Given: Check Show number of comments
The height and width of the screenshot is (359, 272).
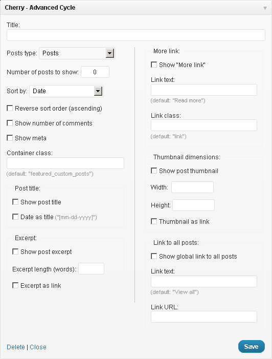Looking at the screenshot, I should click(10, 123).
